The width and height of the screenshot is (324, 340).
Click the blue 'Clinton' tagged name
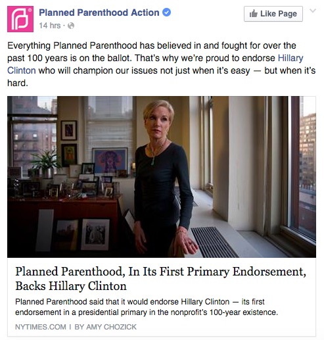click(22, 70)
